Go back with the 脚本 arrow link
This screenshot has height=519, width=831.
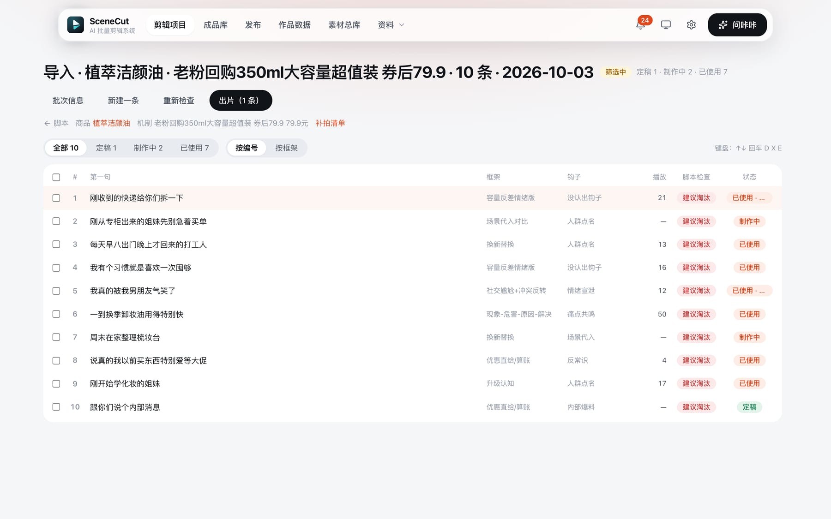pyautogui.click(x=56, y=123)
